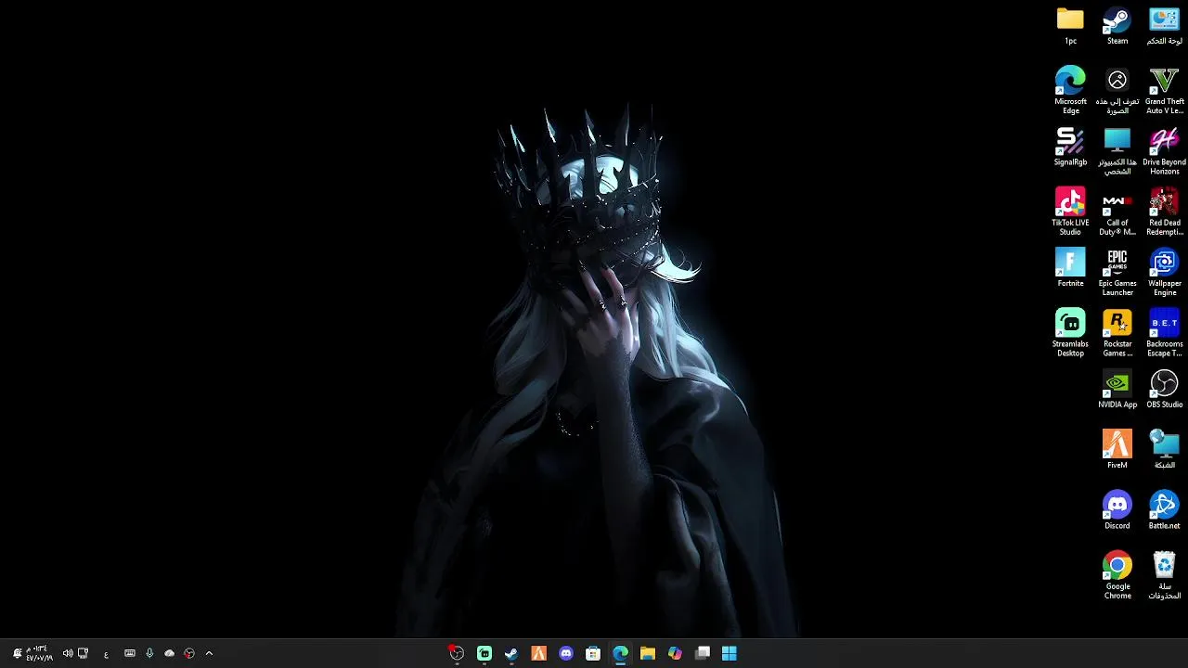1188x668 pixels.
Task: Select the Microsoft Edge desktop shortcut
Action: click(1070, 90)
